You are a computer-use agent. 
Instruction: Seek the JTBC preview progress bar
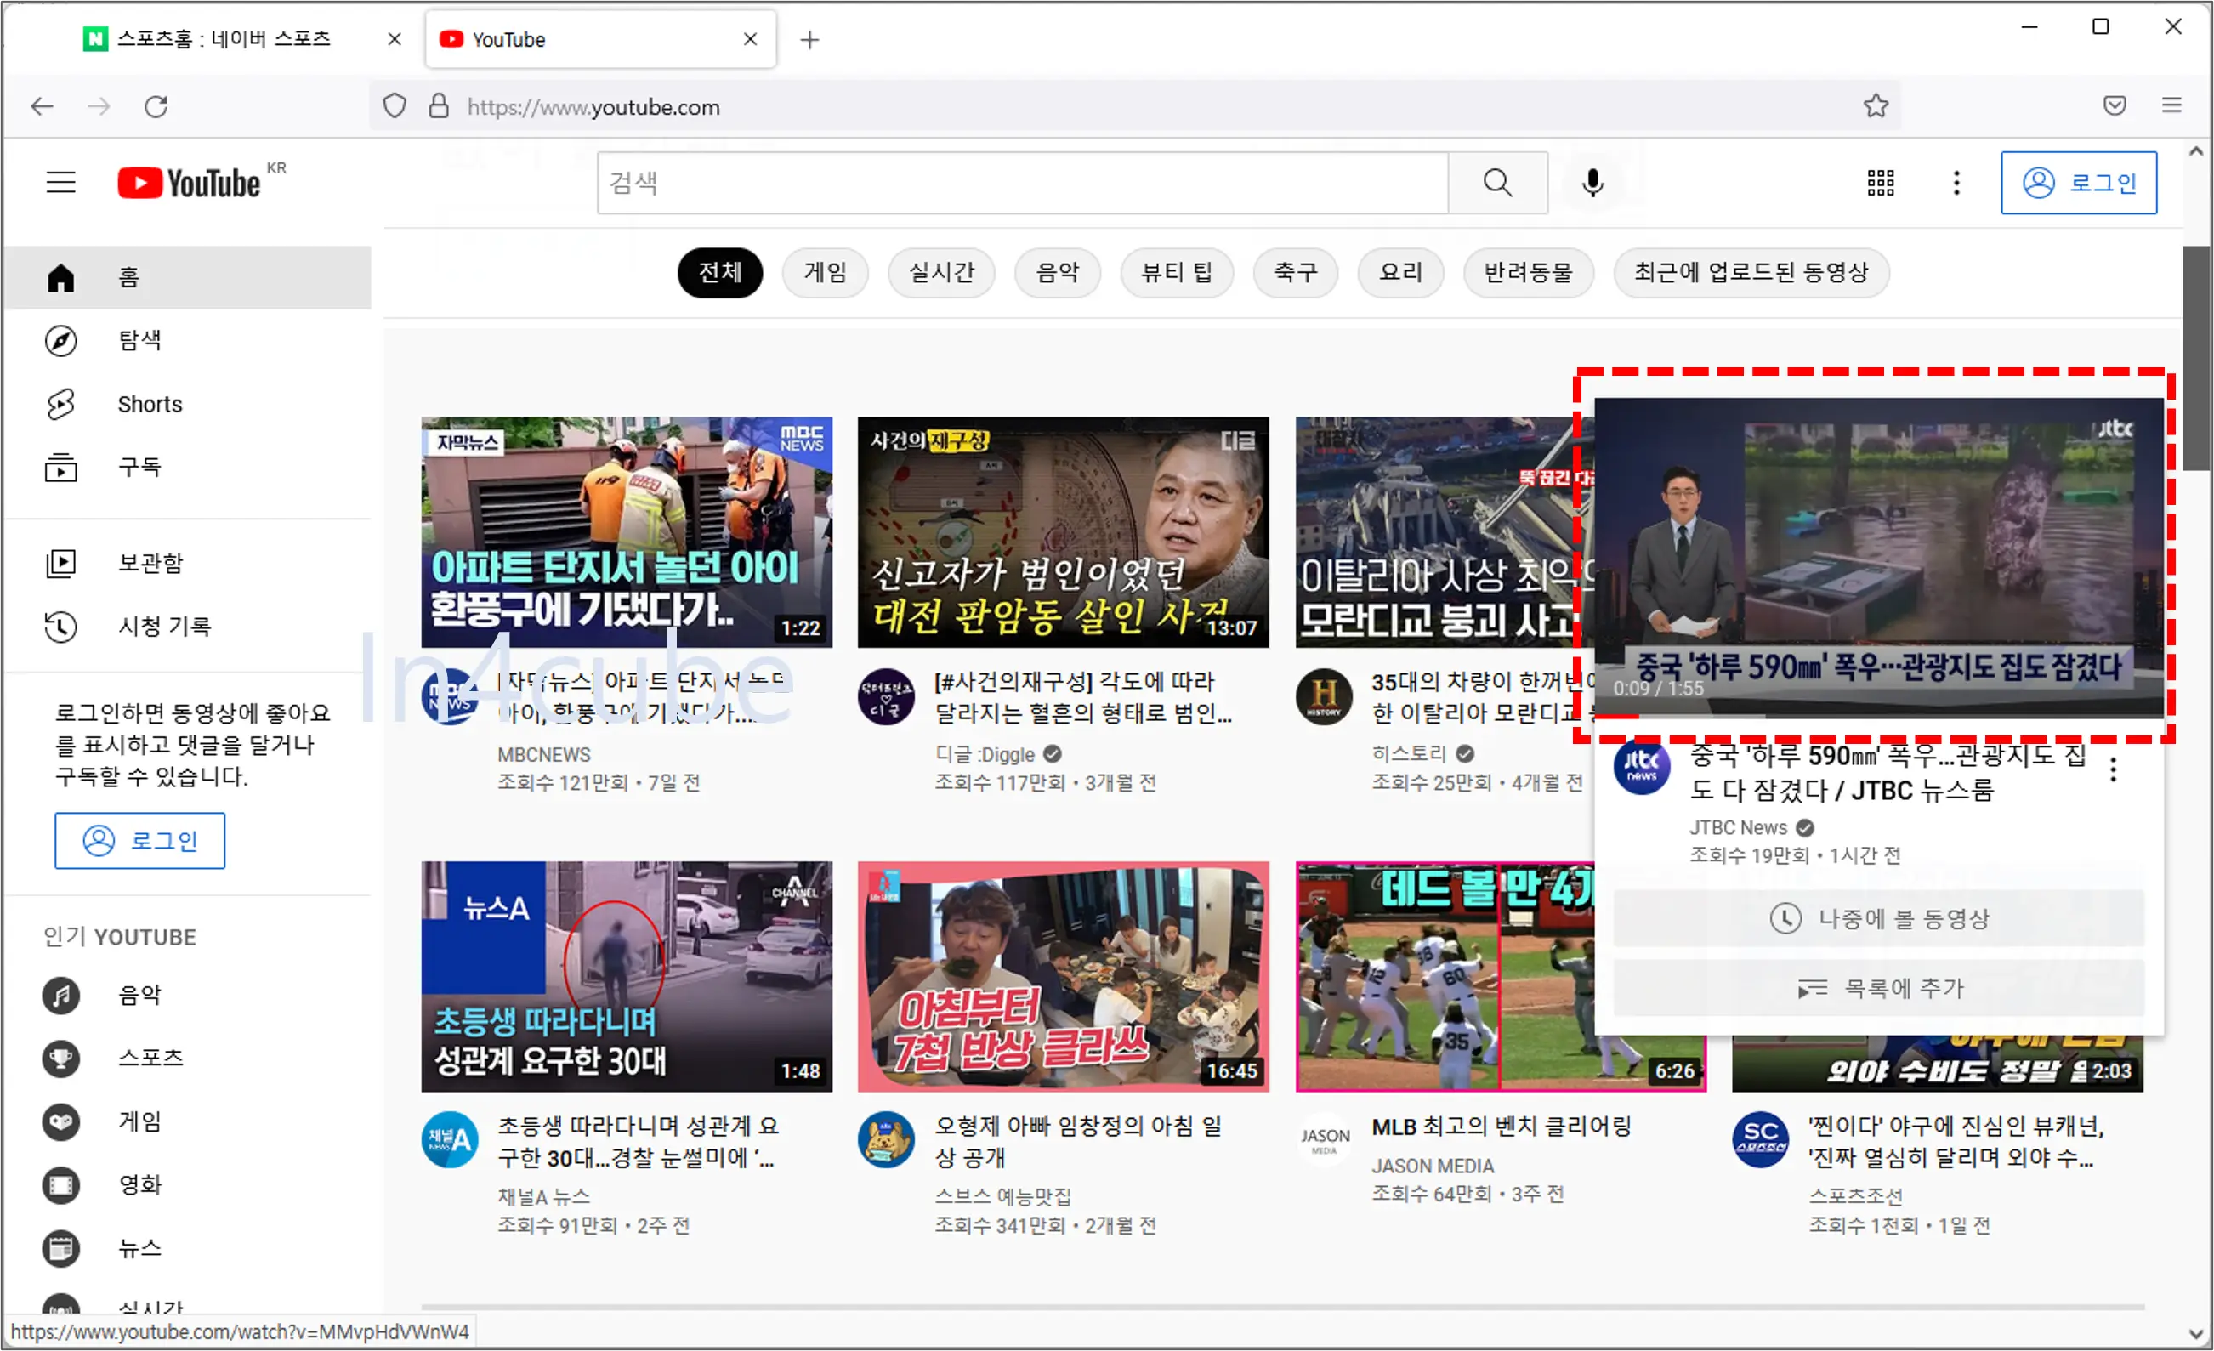coord(1878,716)
